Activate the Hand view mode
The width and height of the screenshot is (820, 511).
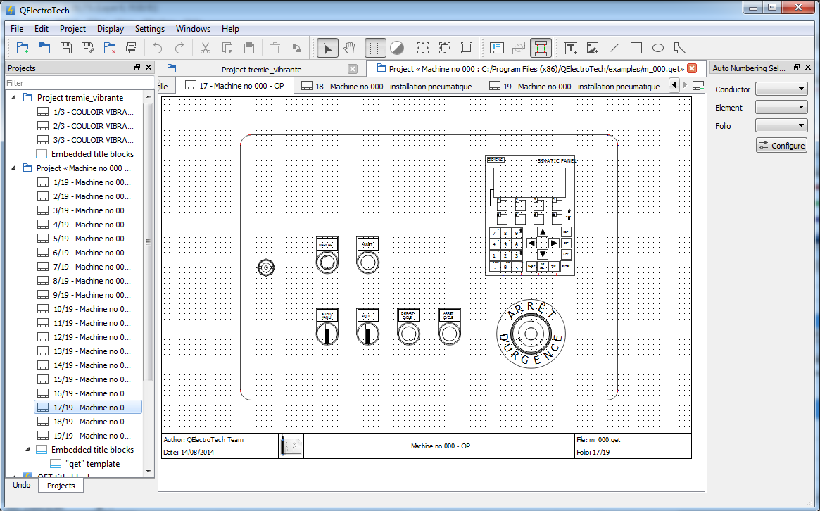tap(349, 48)
